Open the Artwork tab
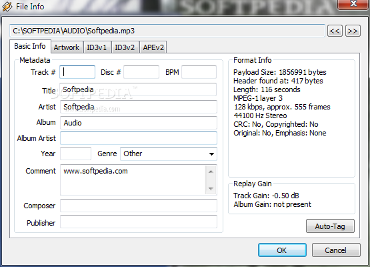Viewport: 370px width, 267px height. (67, 47)
